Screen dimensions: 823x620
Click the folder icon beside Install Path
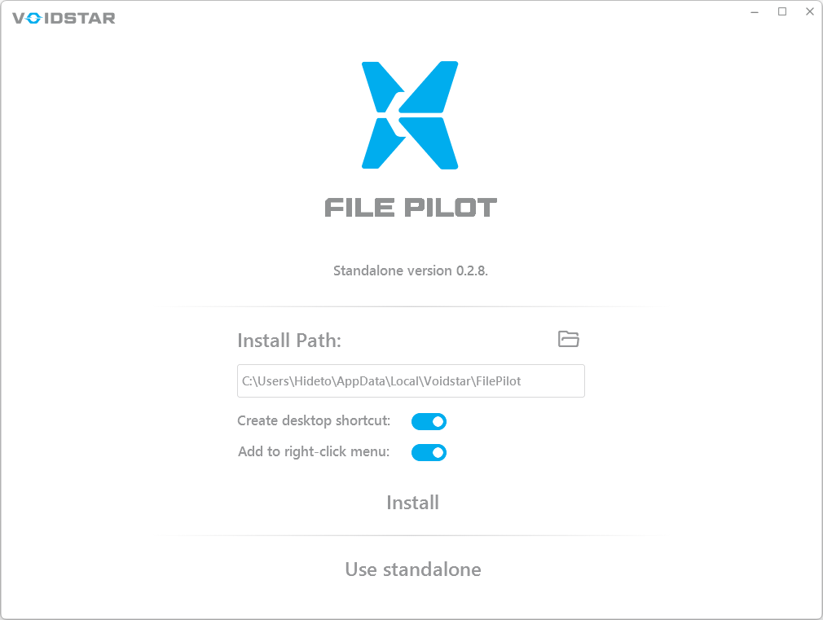pyautogui.click(x=568, y=340)
